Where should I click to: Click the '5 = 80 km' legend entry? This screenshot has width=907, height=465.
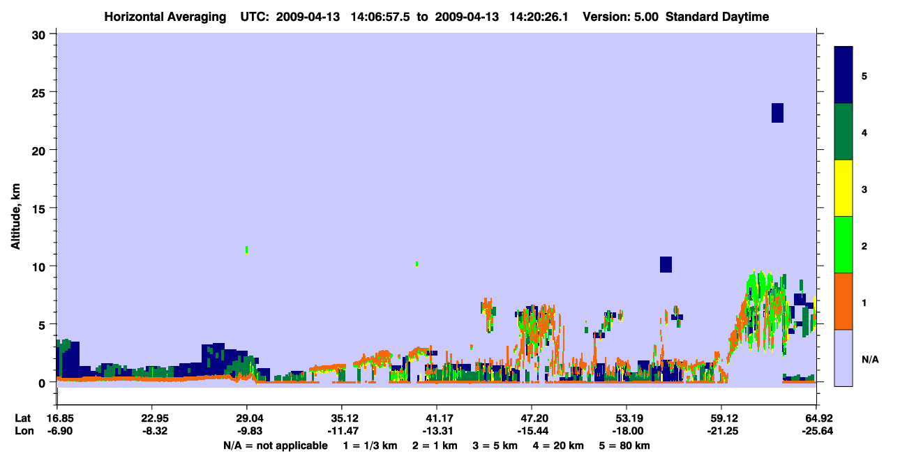pos(626,445)
